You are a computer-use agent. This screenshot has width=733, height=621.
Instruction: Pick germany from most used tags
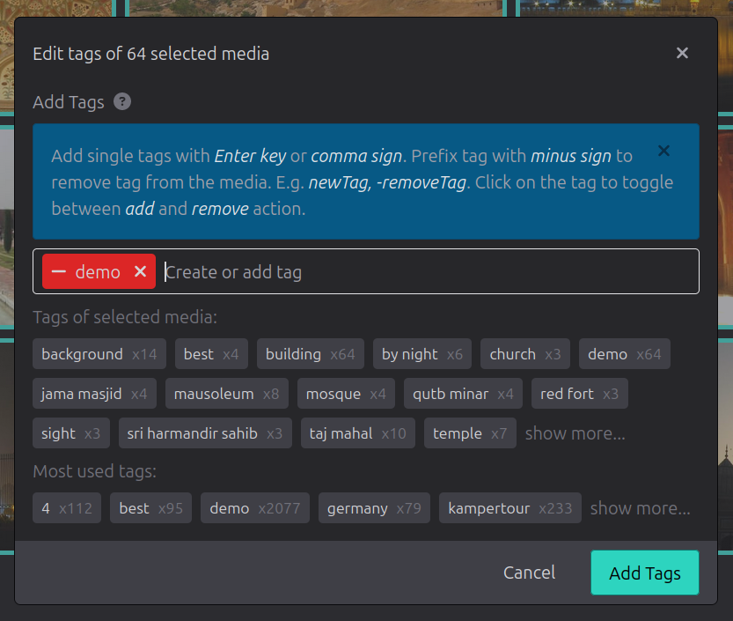tap(374, 508)
